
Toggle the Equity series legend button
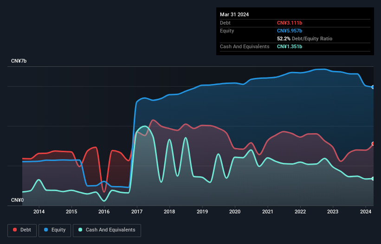click(55, 230)
